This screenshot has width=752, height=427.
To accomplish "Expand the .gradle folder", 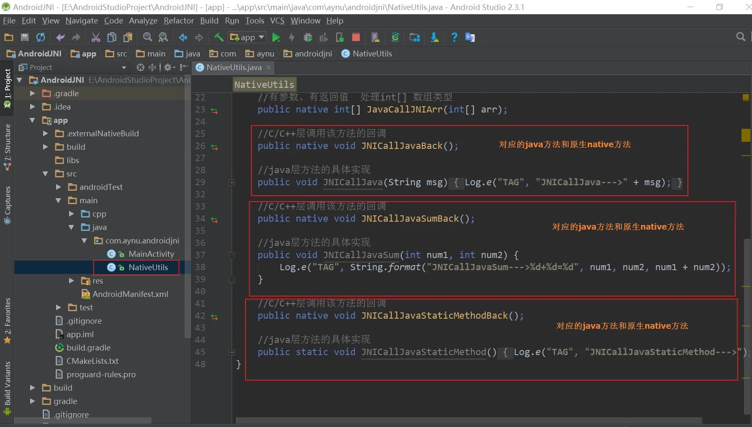I will (x=32, y=93).
